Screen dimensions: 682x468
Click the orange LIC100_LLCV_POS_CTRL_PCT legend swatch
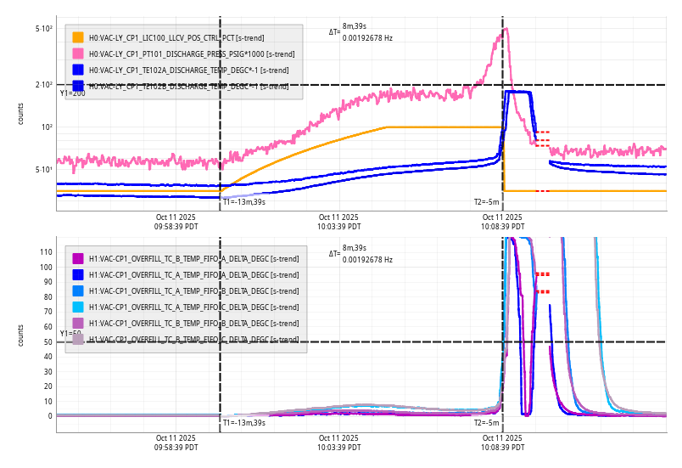pos(78,37)
